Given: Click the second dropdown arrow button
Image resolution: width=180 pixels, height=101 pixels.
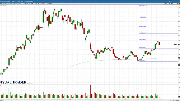Looking at the screenshot, I should (x=177, y=4).
